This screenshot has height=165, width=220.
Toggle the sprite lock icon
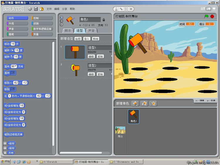[x=104, y=20]
